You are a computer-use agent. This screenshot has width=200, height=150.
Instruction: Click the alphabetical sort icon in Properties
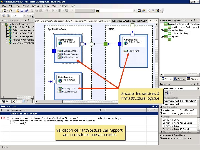click(x=167, y=93)
